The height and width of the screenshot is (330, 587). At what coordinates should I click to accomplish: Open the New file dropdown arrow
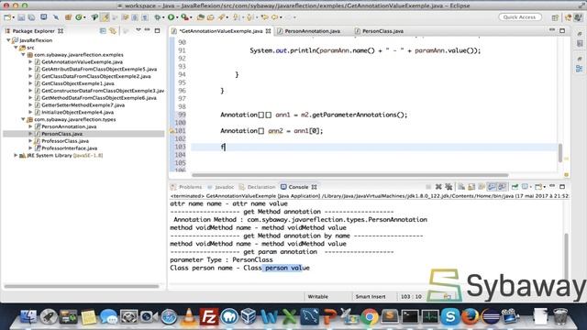tap(14, 17)
